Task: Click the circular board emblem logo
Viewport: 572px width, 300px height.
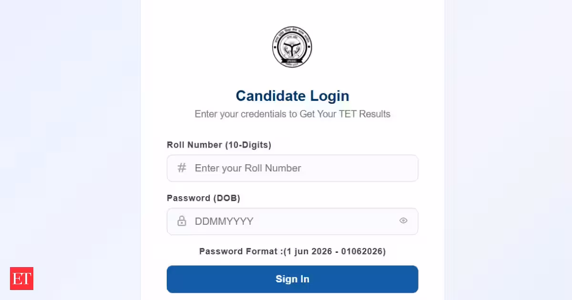Action: tap(292, 47)
